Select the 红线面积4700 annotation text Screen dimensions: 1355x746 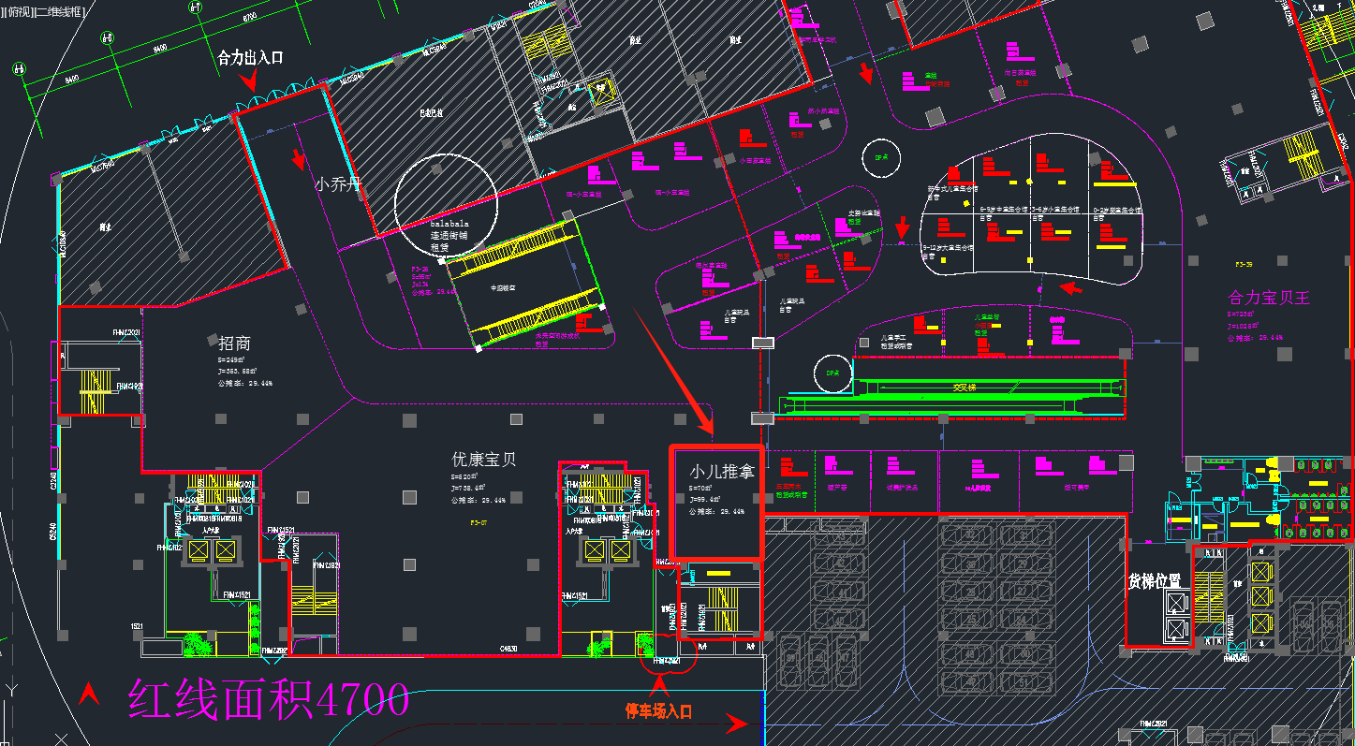(x=269, y=699)
